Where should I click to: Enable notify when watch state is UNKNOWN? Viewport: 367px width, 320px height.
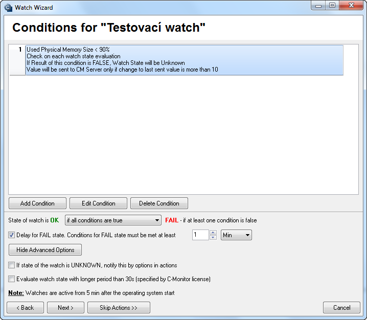coord(11,265)
